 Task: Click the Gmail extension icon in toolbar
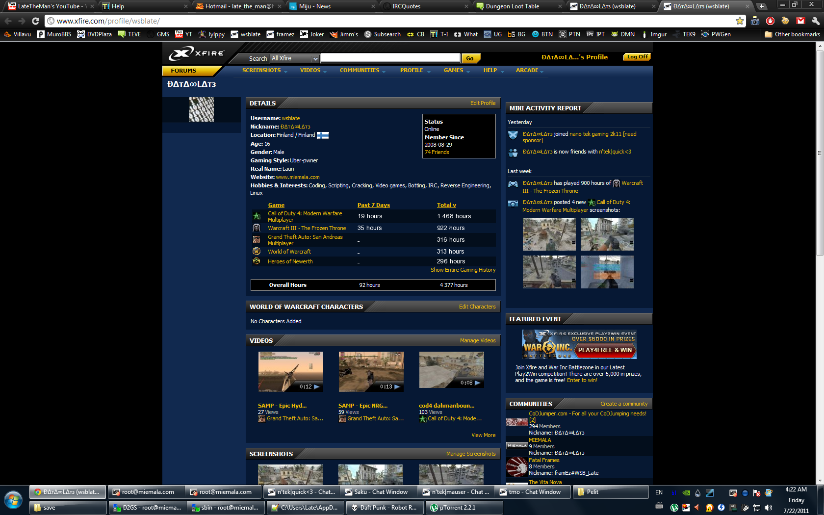(x=800, y=21)
